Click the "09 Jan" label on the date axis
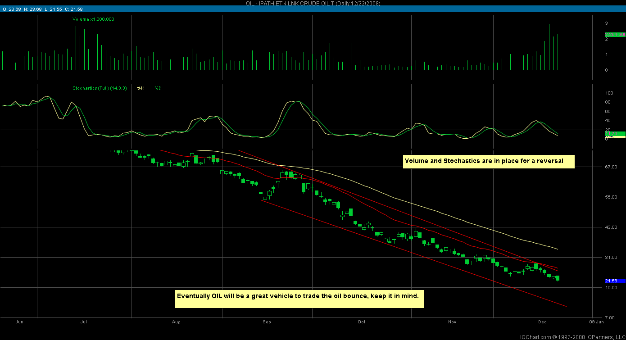 tap(596, 322)
